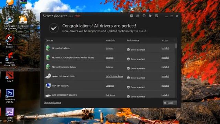Select the Photoshop CS6 x64 desktop shortcut
220x124 pixels.
point(10,96)
